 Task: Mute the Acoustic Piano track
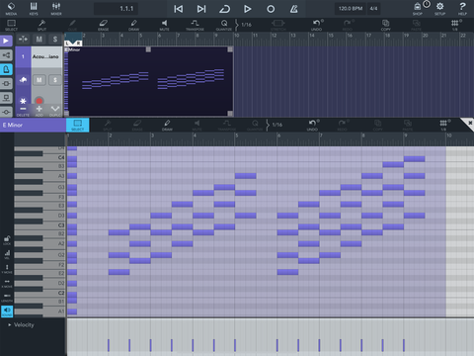pos(39,80)
